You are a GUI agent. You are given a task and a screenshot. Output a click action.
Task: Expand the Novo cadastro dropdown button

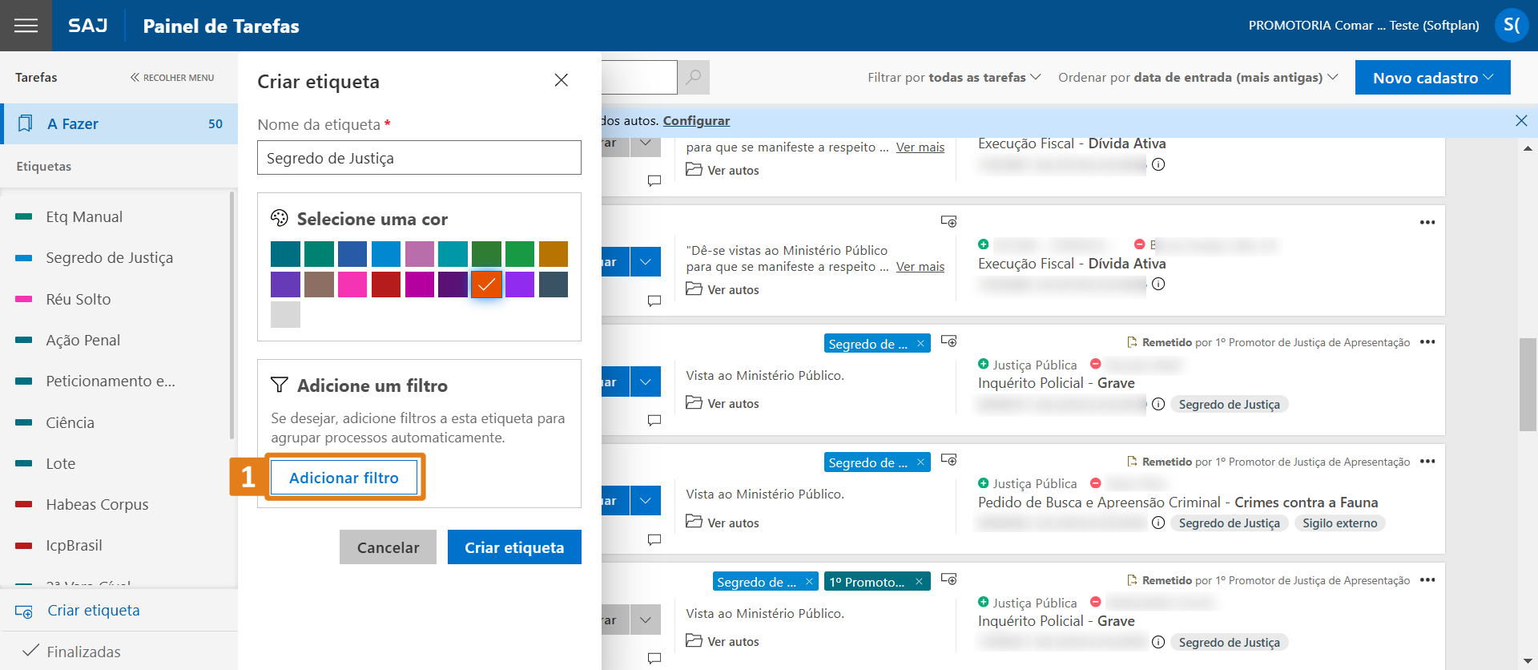[1432, 78]
